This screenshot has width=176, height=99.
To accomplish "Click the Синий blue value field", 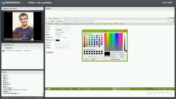I will [125, 57].
